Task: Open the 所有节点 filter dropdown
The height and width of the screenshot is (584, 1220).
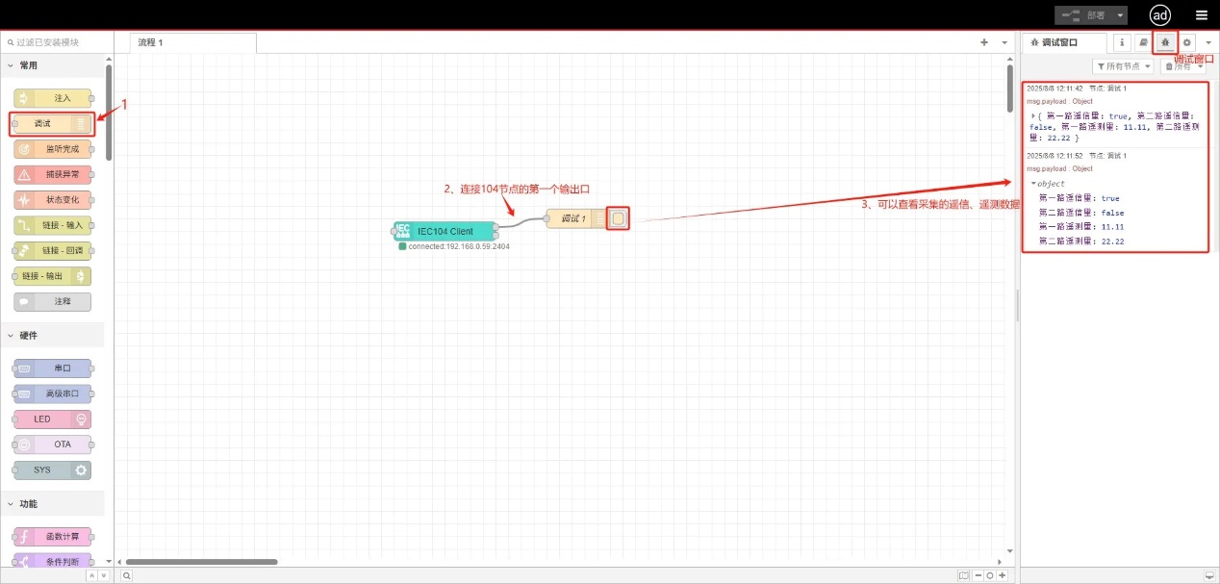Action: click(x=1123, y=66)
